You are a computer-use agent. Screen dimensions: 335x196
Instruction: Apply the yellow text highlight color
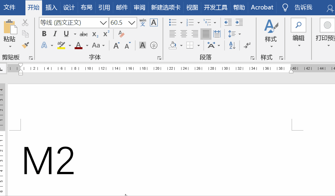[x=61, y=45]
